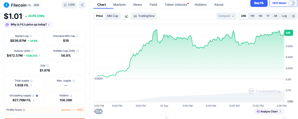Click the 0.8051 opening price label

coord(99,79)
